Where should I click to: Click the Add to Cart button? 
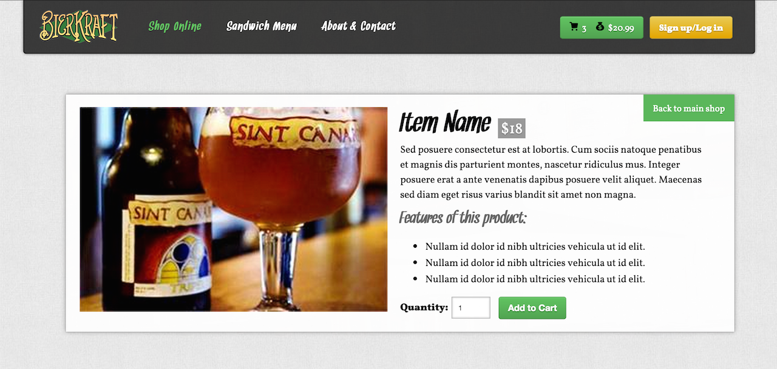(532, 308)
